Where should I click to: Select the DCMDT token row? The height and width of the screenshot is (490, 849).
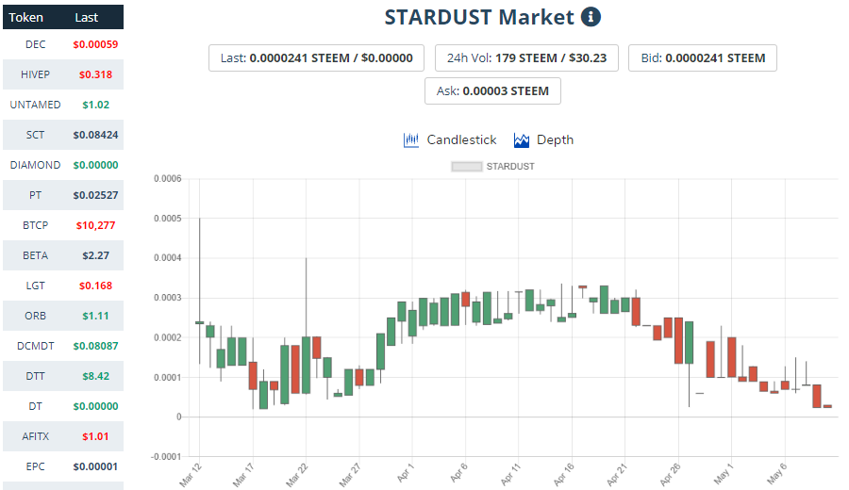pos(63,346)
